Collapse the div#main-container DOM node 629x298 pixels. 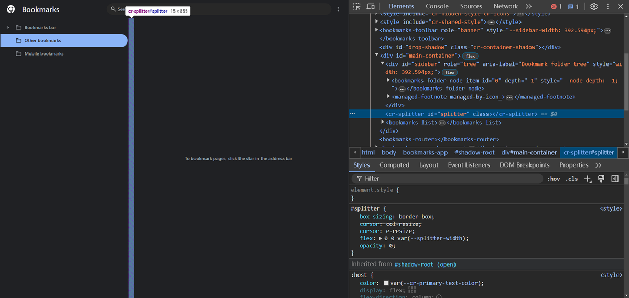point(377,56)
